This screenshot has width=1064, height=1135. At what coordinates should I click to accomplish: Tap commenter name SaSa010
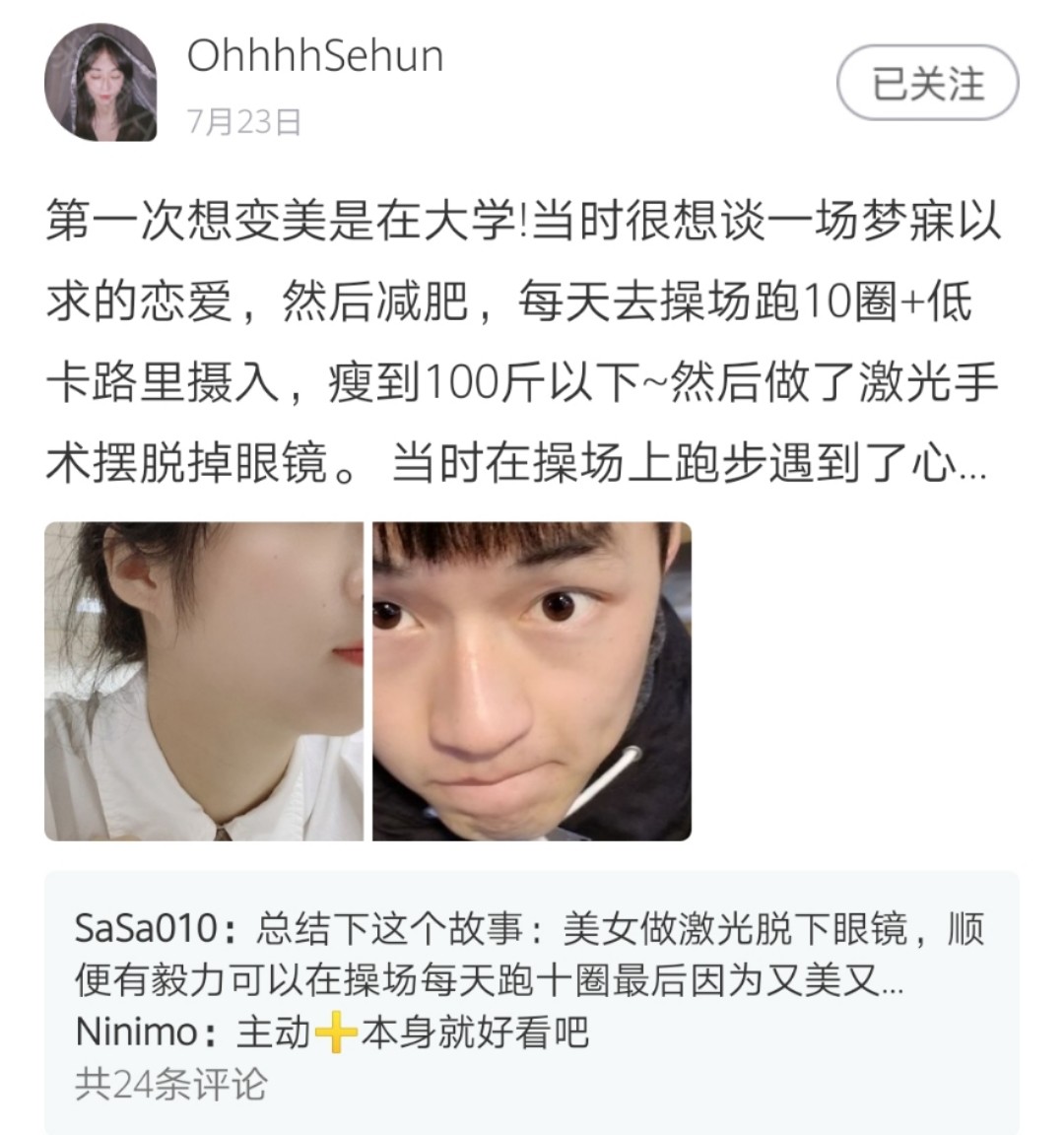point(147,928)
